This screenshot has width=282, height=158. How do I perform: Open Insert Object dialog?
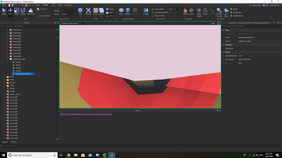click(199, 12)
